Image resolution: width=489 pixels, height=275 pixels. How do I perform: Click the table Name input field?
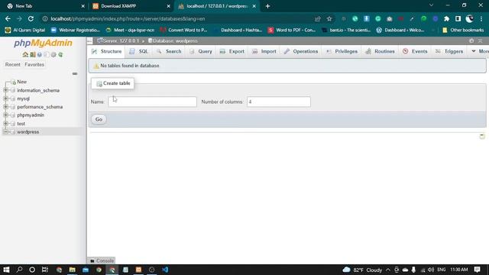[x=153, y=102]
